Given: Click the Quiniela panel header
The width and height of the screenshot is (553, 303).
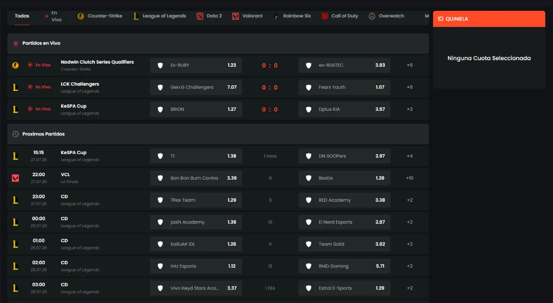Looking at the screenshot, I should [x=489, y=19].
